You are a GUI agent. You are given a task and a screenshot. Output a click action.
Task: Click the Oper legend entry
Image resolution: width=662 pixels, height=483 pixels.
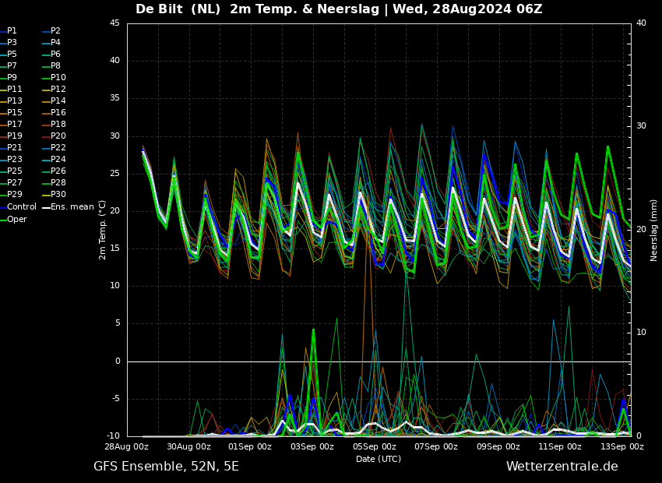[13, 219]
